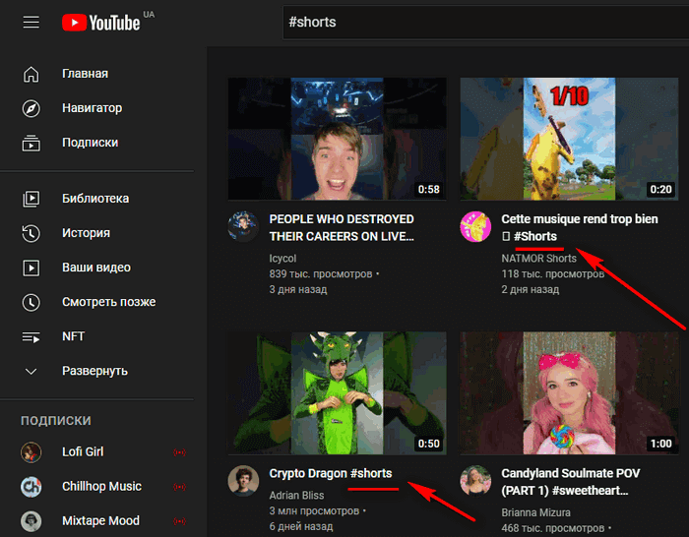Click the YouTube logo
Screen dimensions: 689x537
[x=100, y=22]
